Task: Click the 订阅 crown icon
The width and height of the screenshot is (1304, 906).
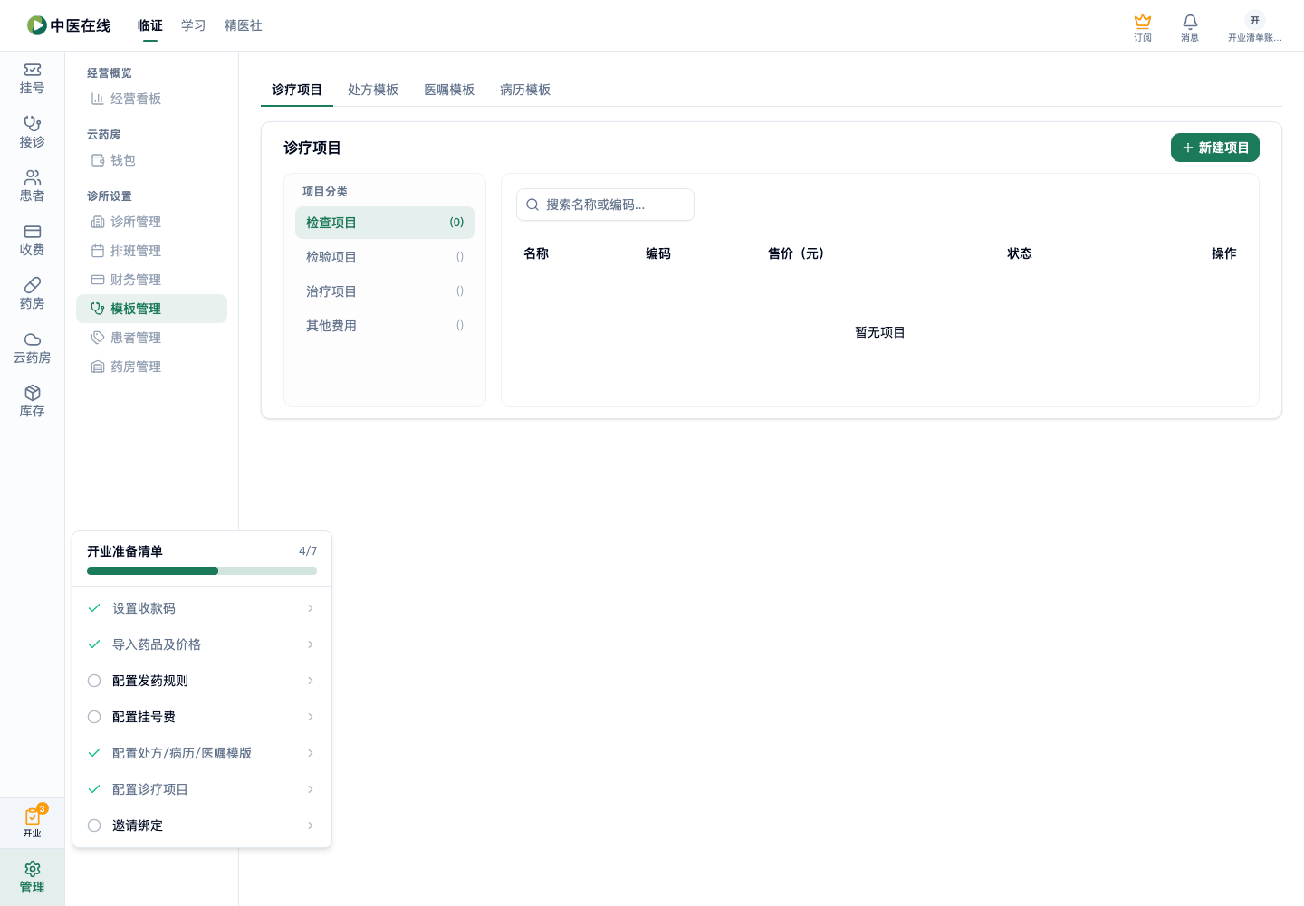Action: 1143,21
